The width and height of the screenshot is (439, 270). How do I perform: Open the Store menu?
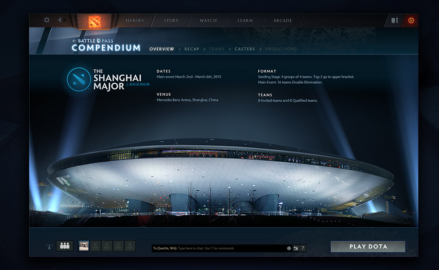tap(171, 21)
